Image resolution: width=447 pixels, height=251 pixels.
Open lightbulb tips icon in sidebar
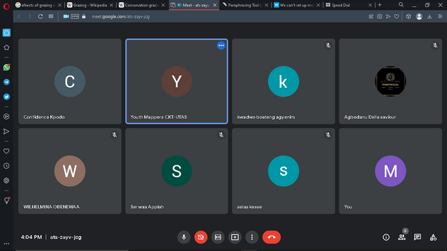[x=6, y=200]
